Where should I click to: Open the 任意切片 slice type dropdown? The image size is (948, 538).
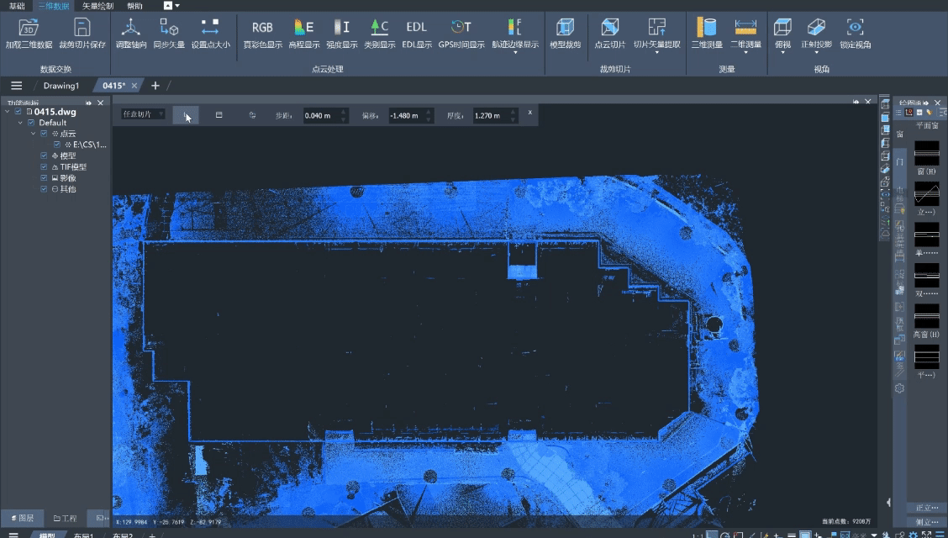[143, 114]
